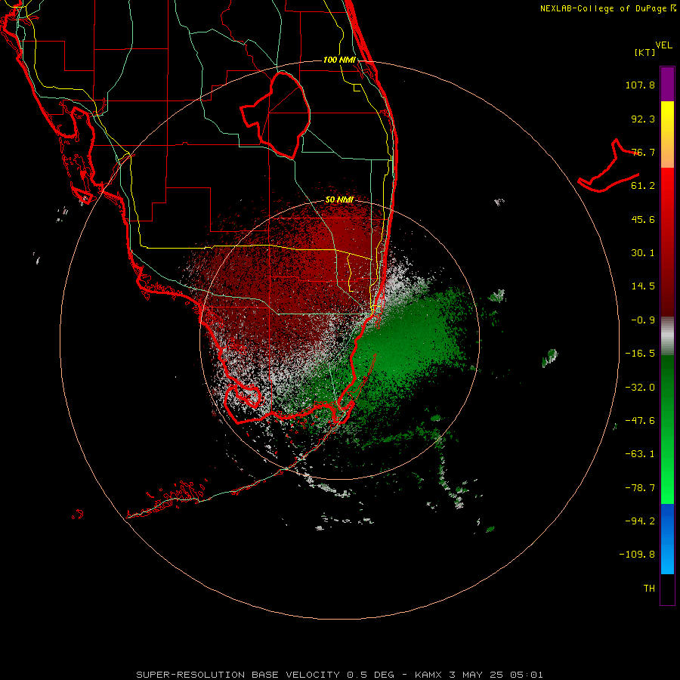Click the 100 NMI range ring label

[x=339, y=60]
